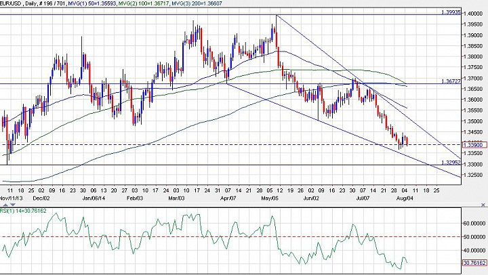
Task: Click the 1.32952 horizontal line label
Action: (x=451, y=163)
